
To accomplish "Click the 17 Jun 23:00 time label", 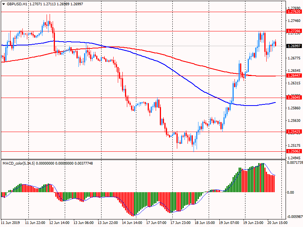I will 181,223.
